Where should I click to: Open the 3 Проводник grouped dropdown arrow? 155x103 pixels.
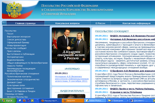point(128,101)
